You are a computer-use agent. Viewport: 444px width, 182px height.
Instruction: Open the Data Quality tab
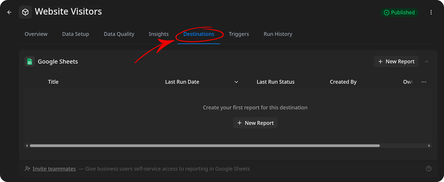pos(119,34)
